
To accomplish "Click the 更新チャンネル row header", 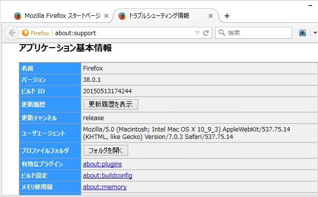I will click(50, 118).
